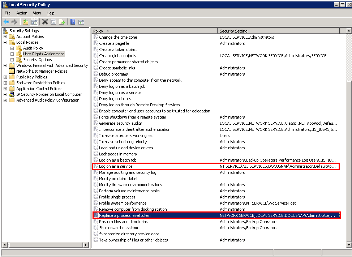Expand the User Rights Assignment node
Image resolution: width=352 pixels, height=257 pixels.
coord(12,54)
